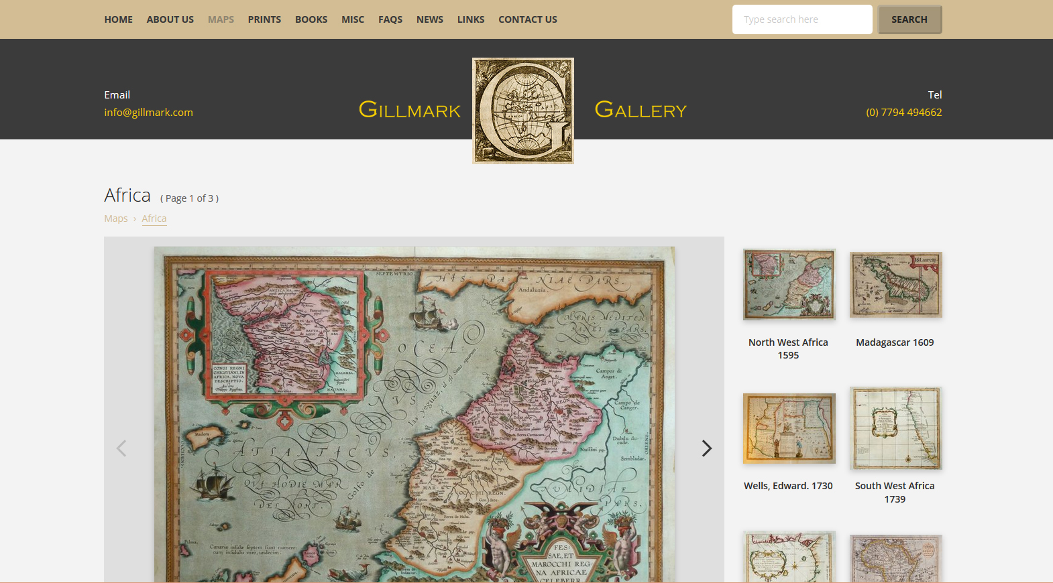Open the Links page
Image resolution: width=1053 pixels, height=583 pixels.
point(471,19)
